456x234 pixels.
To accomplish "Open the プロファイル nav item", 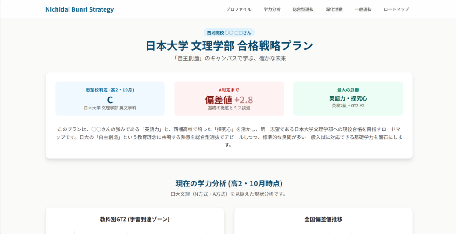I will (x=238, y=9).
